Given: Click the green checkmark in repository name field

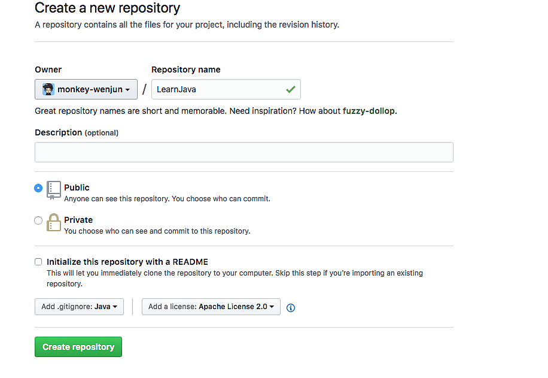Looking at the screenshot, I should tap(290, 89).
